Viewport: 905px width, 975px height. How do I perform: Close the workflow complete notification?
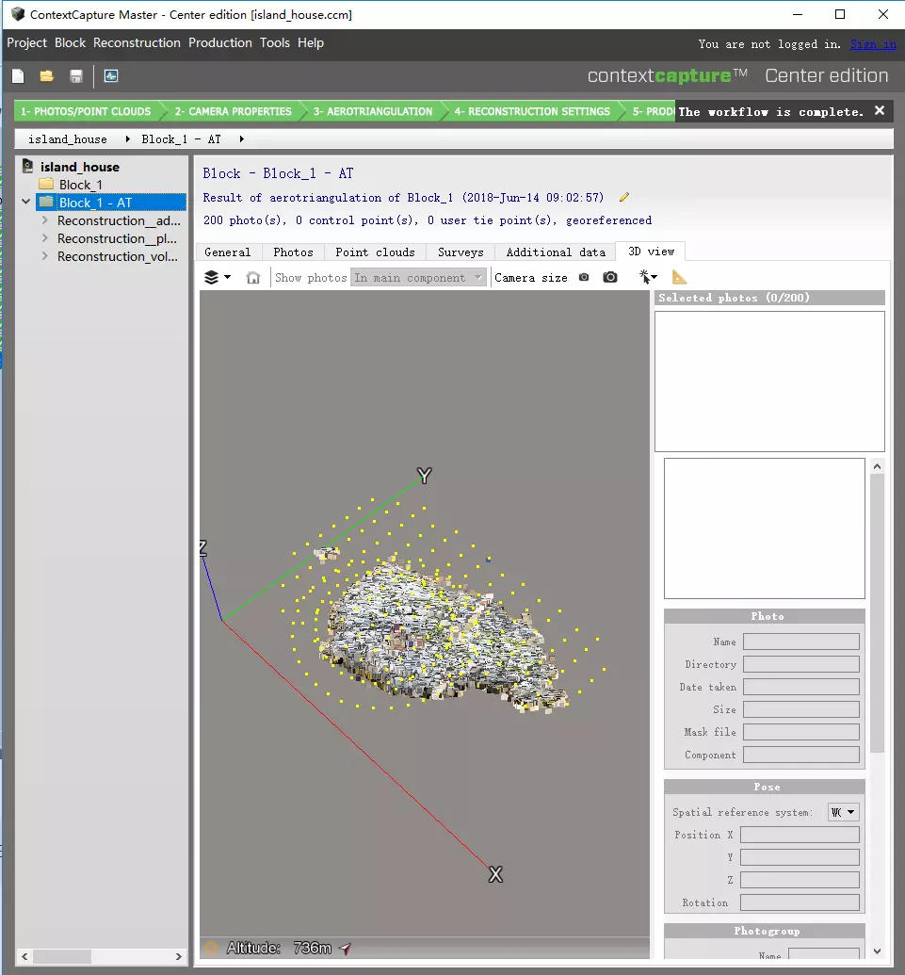point(880,110)
